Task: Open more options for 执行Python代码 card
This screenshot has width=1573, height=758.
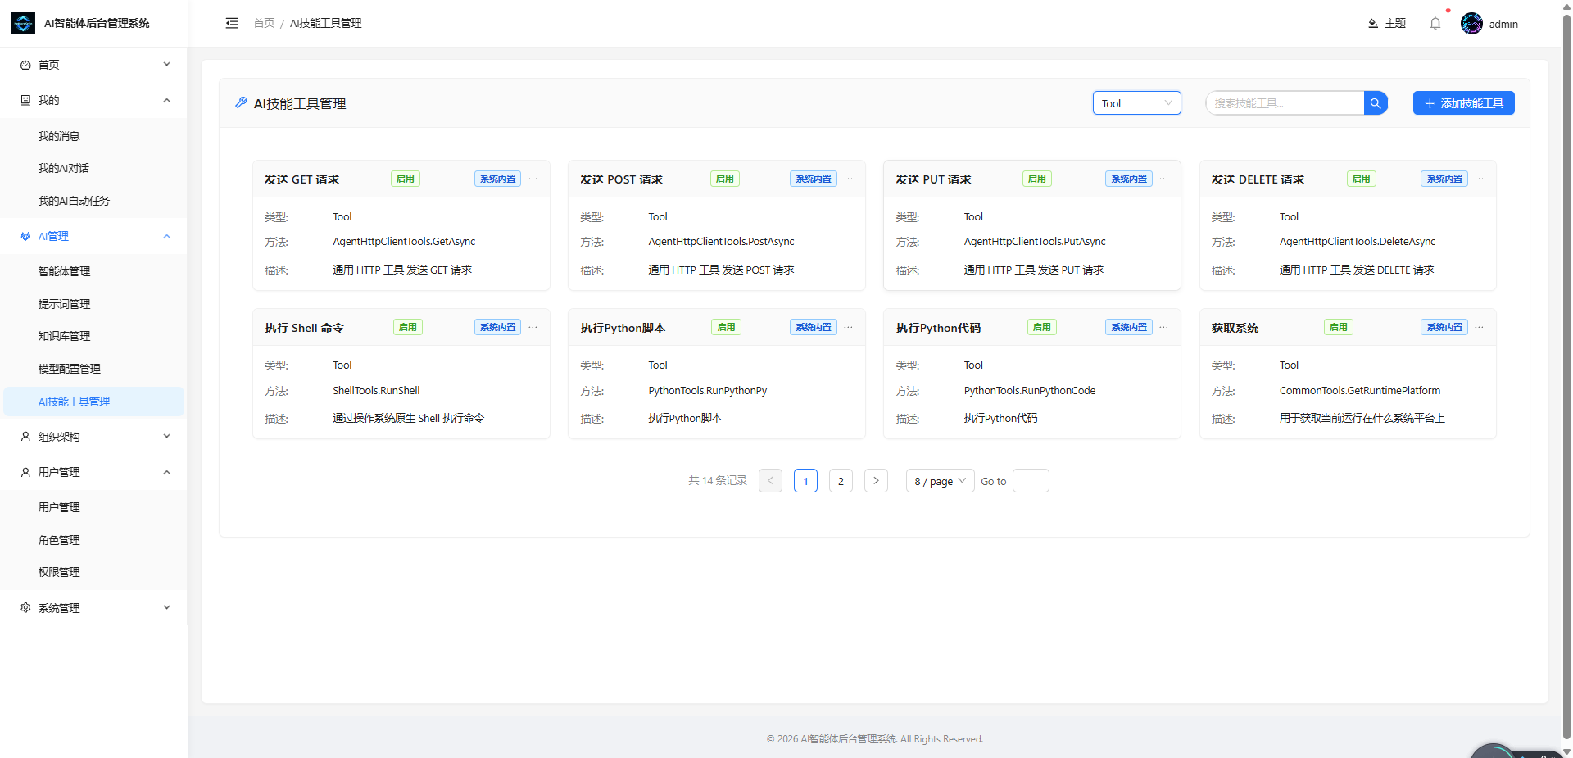Action: [1164, 327]
